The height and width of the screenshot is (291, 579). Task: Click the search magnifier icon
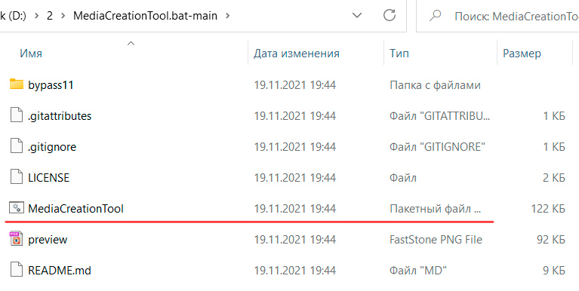coord(436,16)
